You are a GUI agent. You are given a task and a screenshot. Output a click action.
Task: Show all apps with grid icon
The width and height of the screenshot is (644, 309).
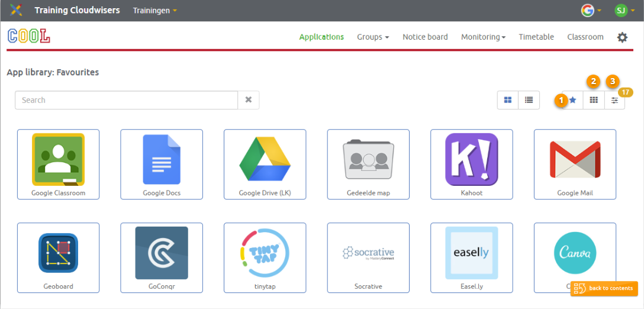[x=594, y=100]
